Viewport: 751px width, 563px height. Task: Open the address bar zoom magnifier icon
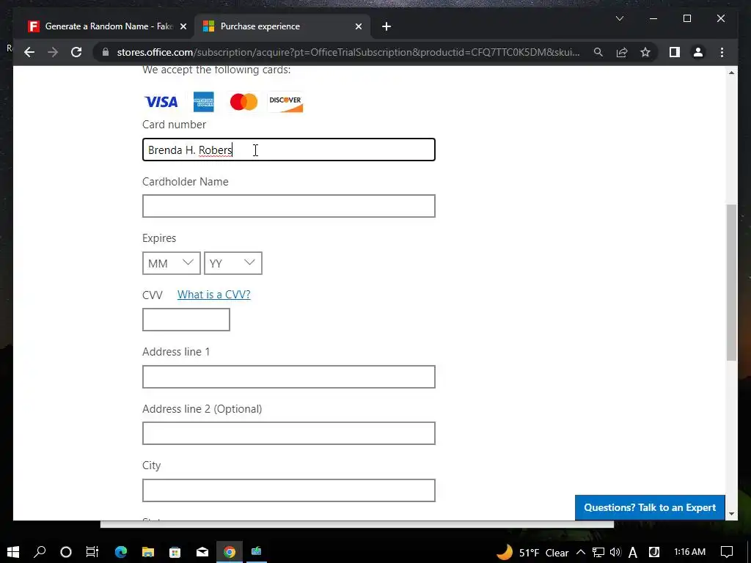[x=598, y=52]
